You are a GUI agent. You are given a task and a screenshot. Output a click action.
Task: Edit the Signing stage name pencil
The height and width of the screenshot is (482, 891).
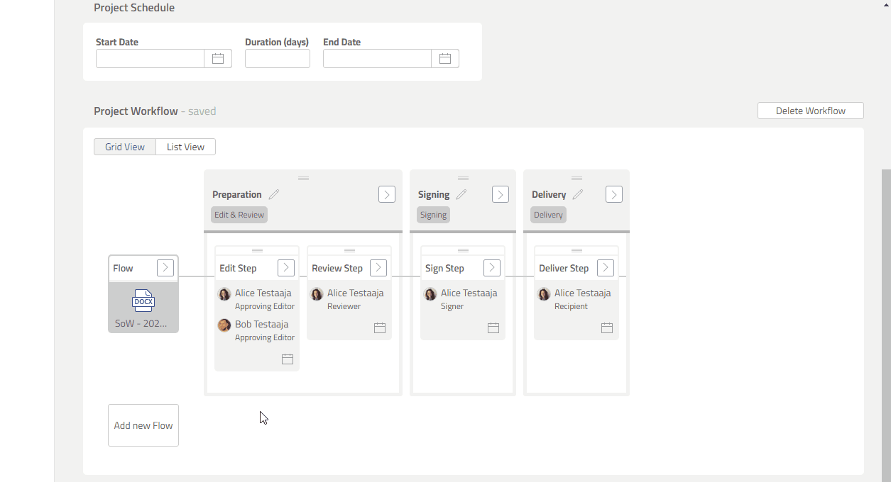(x=461, y=194)
